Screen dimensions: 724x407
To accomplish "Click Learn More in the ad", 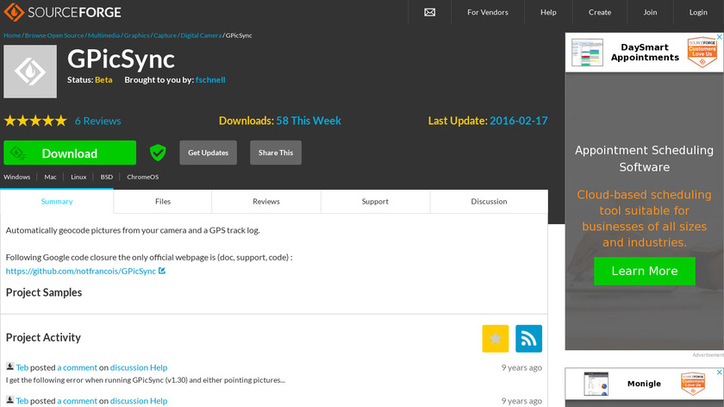I will 645,271.
